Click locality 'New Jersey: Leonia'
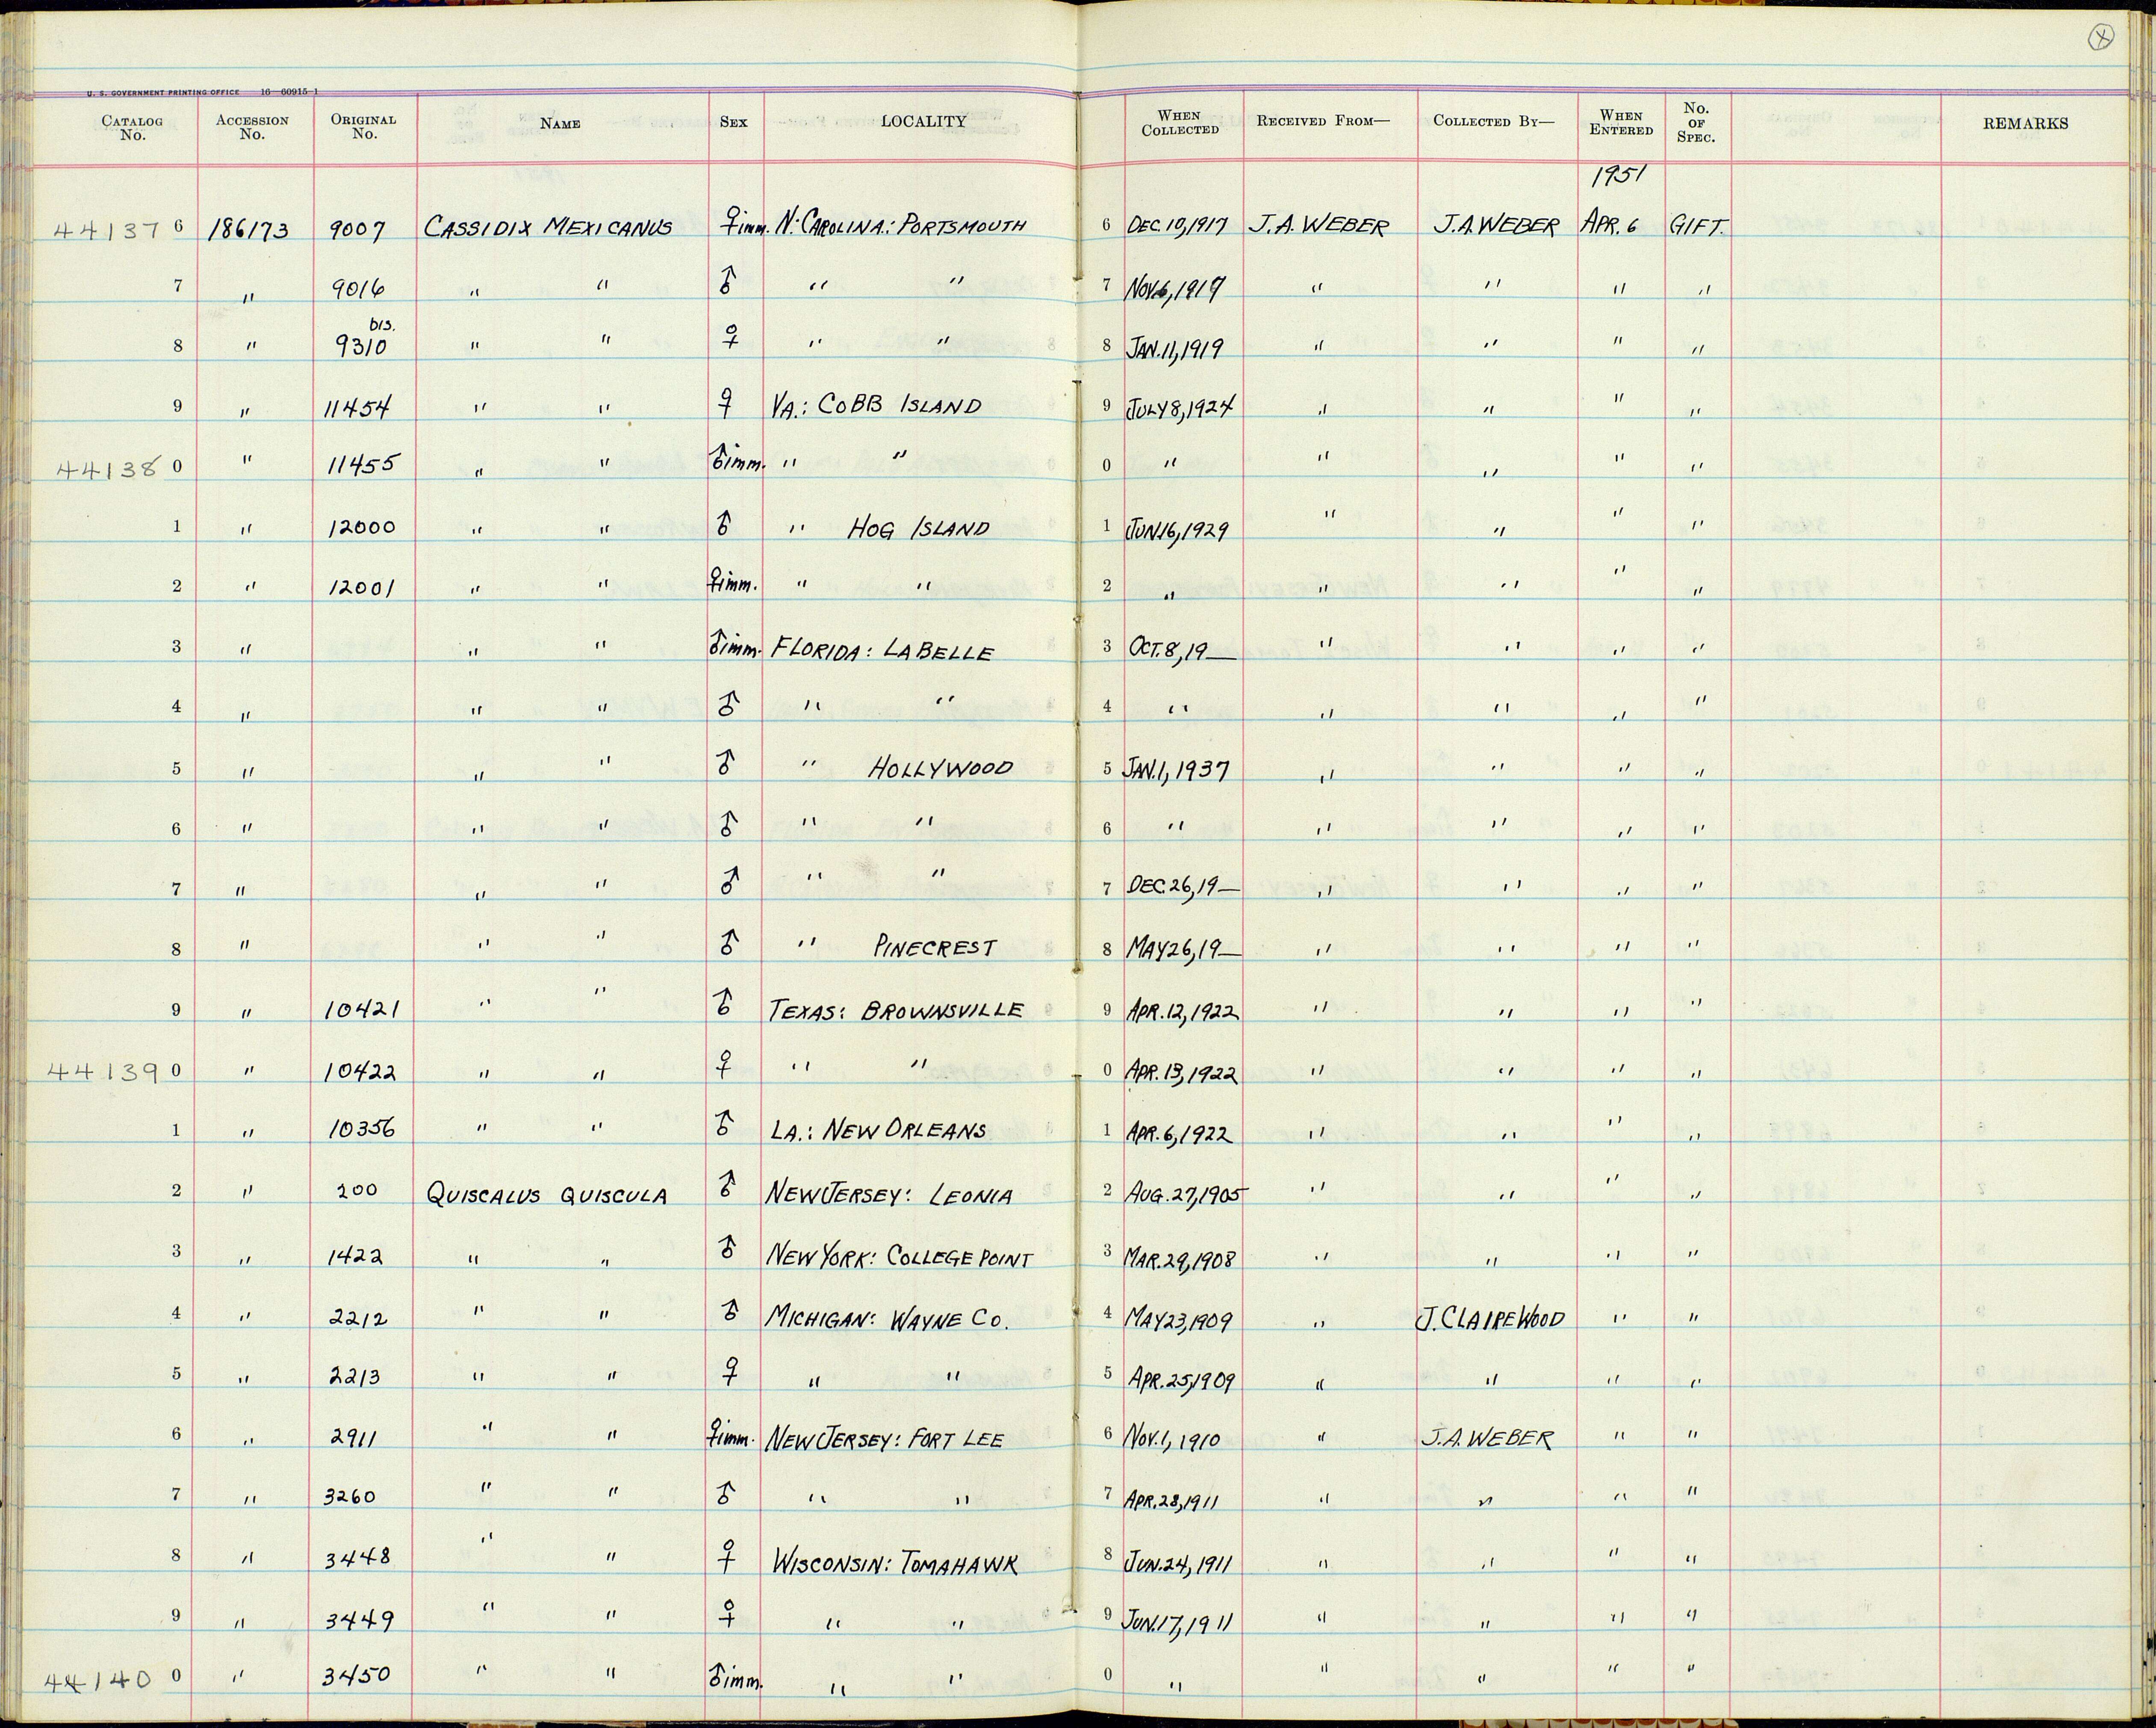The height and width of the screenshot is (1728, 2156). tap(889, 1195)
